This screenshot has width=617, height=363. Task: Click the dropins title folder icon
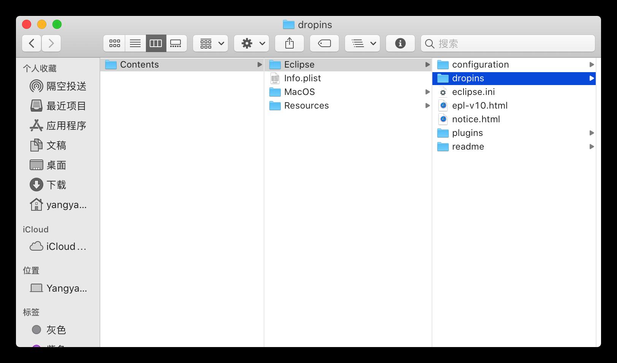pos(289,25)
